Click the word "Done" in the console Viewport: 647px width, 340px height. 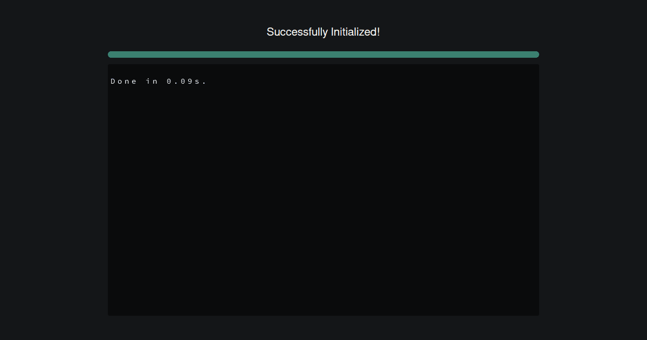coord(124,81)
